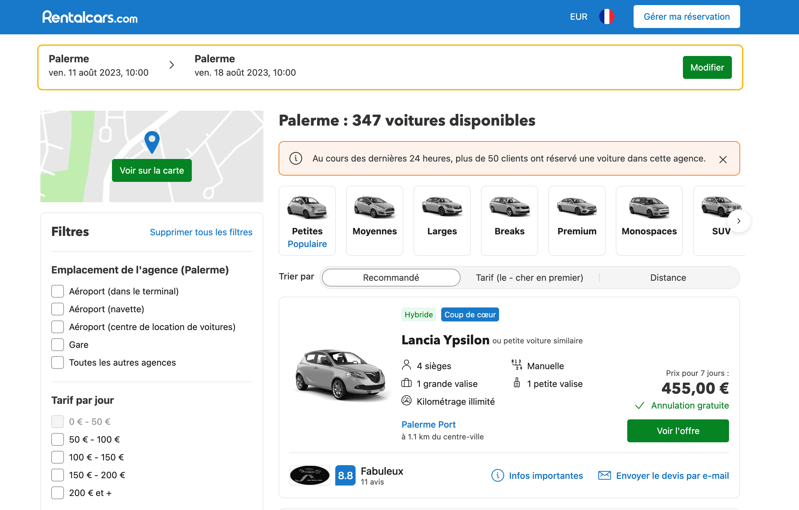
Task: Check the 100 € - 150 € price filter
Action: (x=57, y=457)
